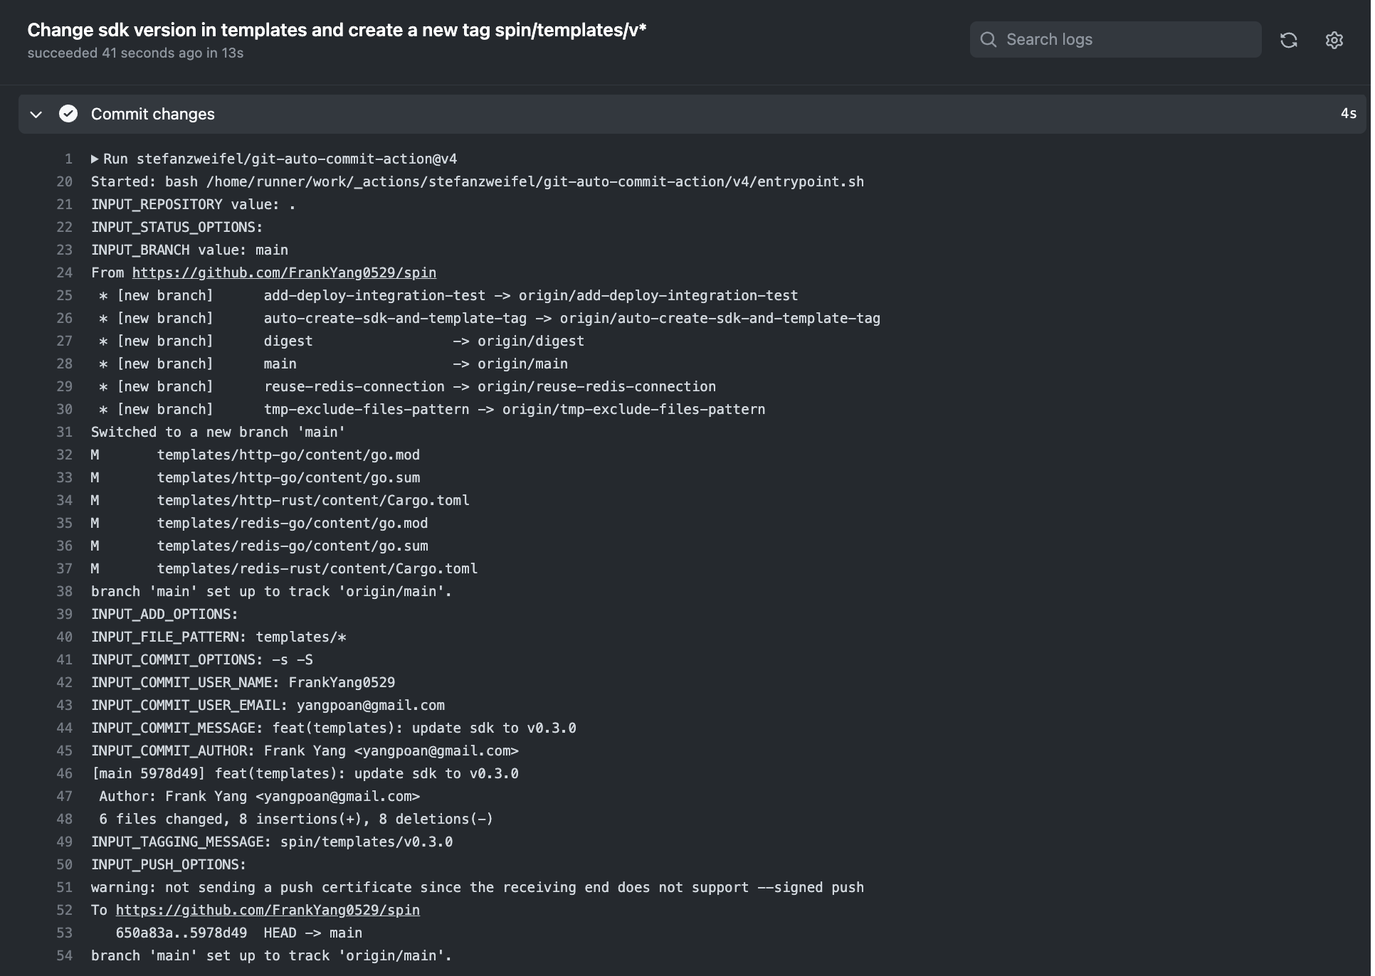Collapse the Commit changes step chevron
This screenshot has width=1375, height=976.
[x=36, y=114]
